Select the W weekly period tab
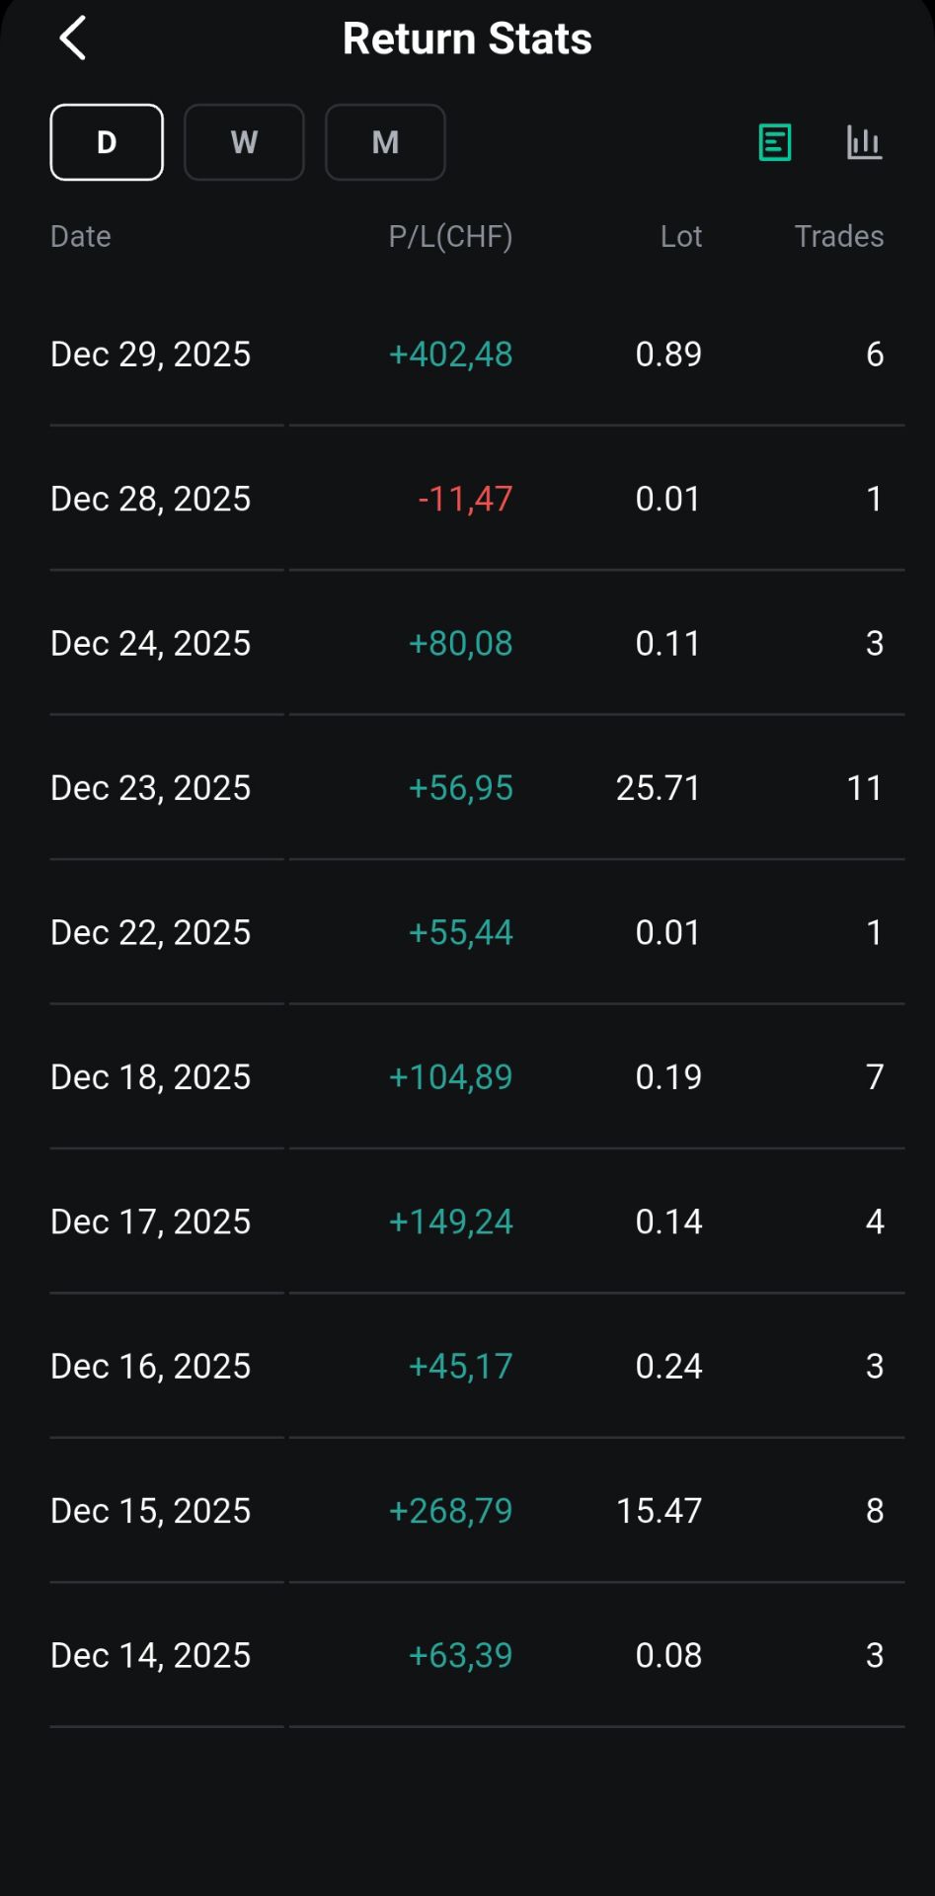 [244, 142]
